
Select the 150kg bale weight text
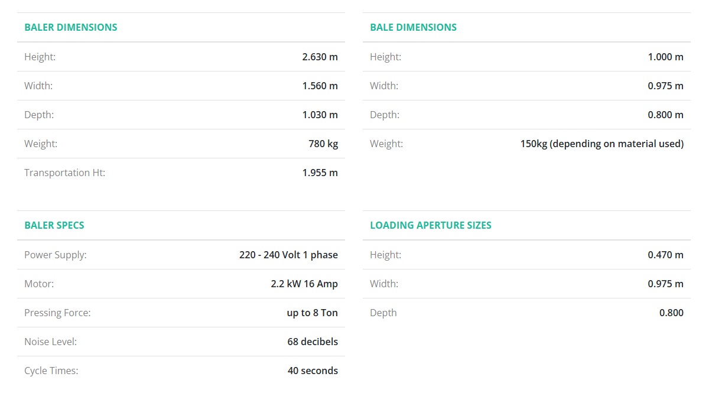[x=602, y=144]
